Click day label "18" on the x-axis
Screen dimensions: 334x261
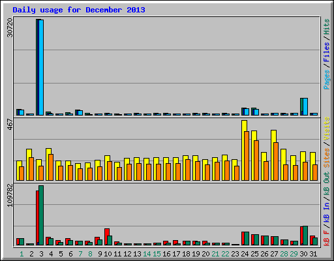tap(186, 254)
